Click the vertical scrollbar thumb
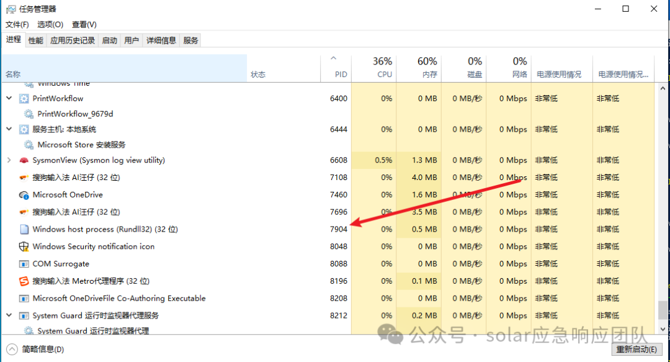This screenshot has height=362, width=670. click(x=663, y=310)
